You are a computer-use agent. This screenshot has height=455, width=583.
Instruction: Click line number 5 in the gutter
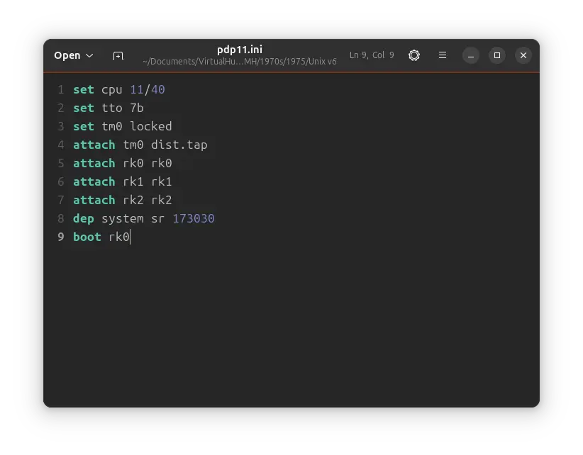tap(61, 163)
